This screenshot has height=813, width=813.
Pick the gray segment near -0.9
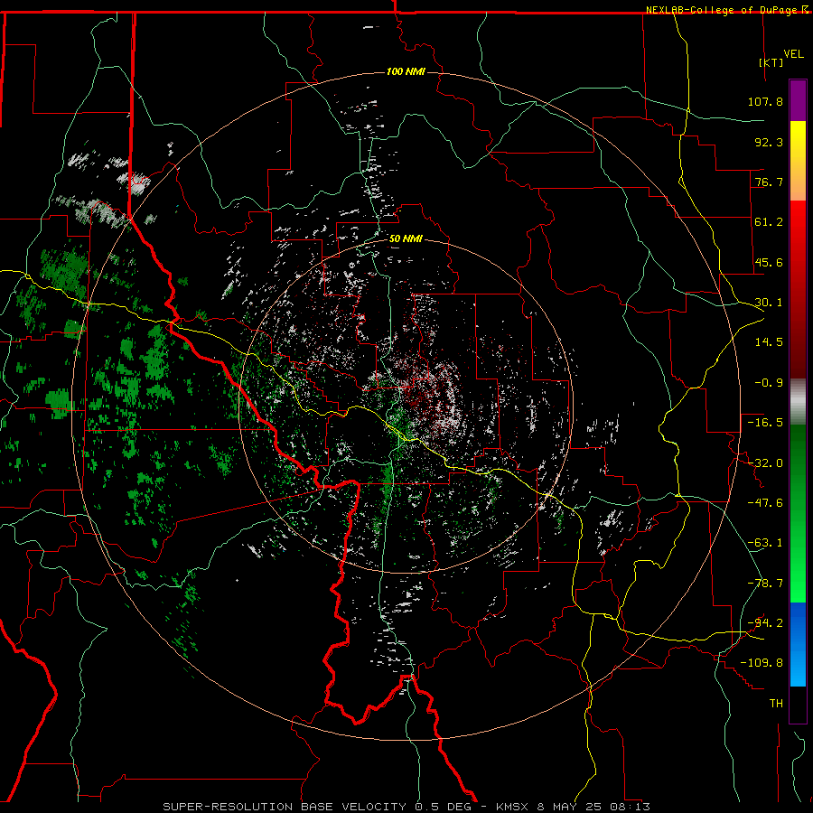(x=798, y=402)
